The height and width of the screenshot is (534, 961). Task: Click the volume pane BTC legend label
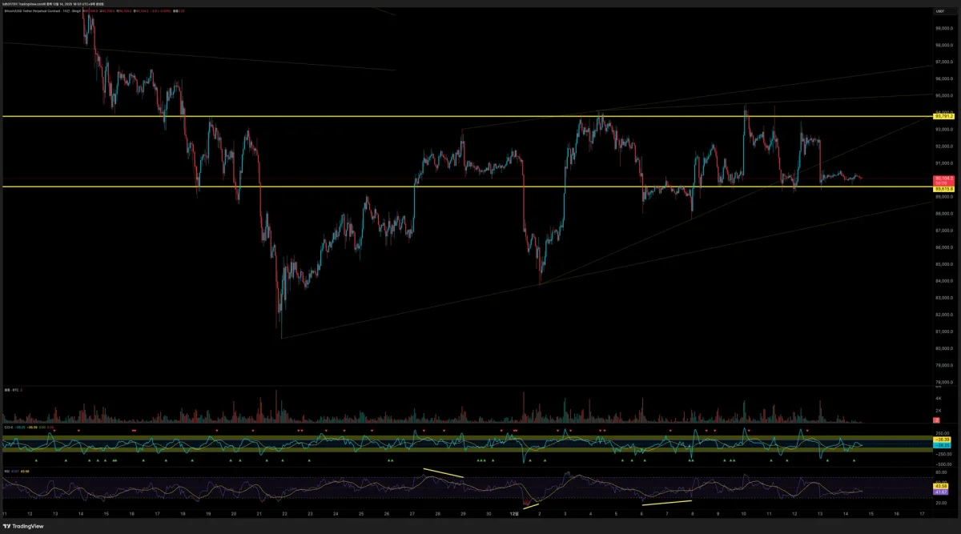tap(13, 390)
